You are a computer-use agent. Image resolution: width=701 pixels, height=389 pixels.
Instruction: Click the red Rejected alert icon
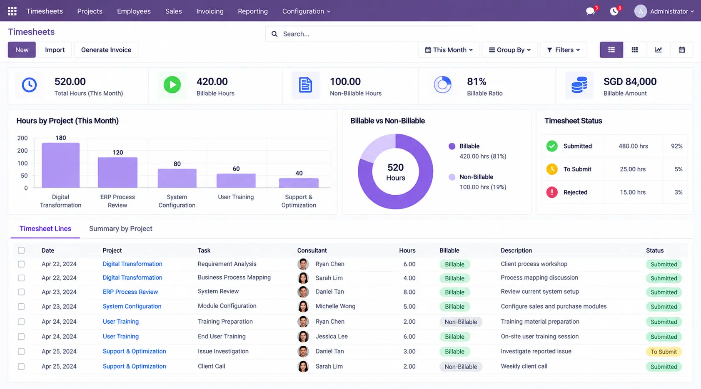coord(552,192)
